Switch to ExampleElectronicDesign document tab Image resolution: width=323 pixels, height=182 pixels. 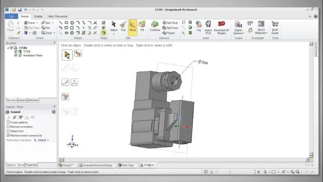[96, 165]
